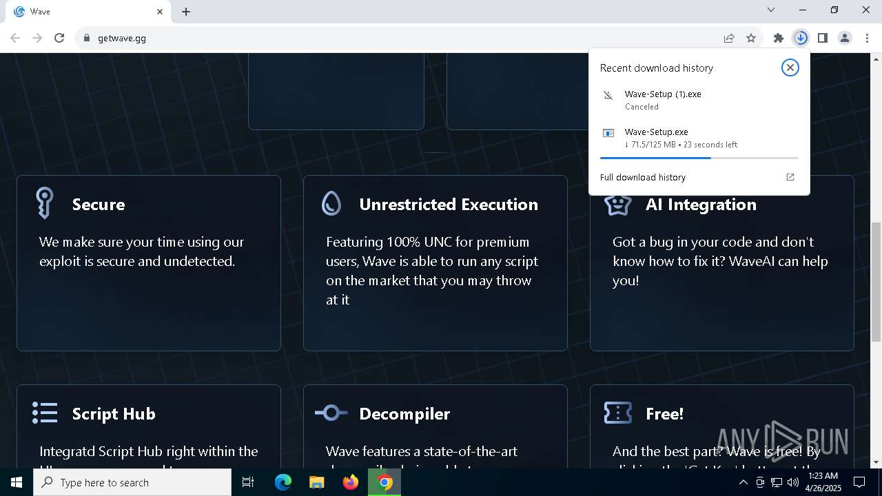This screenshot has width=882, height=496.
Task: Open the network tray icon
Action: [x=777, y=482]
